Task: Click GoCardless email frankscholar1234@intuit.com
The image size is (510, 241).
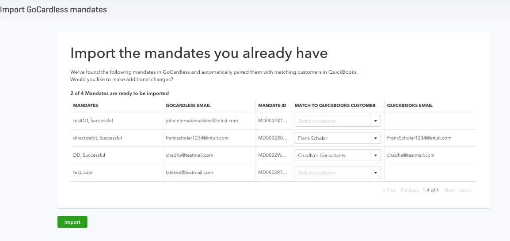Action: click(197, 138)
